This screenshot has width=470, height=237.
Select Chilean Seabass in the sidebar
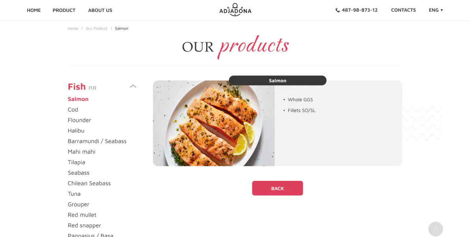89,183
